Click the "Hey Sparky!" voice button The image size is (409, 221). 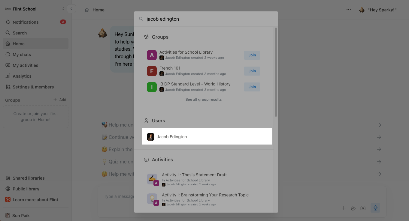(378, 10)
